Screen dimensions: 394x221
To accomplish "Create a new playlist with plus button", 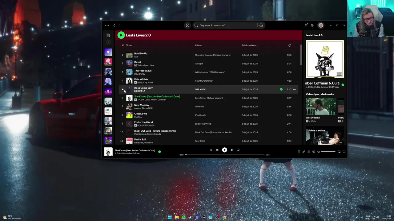I will (x=108, y=42).
